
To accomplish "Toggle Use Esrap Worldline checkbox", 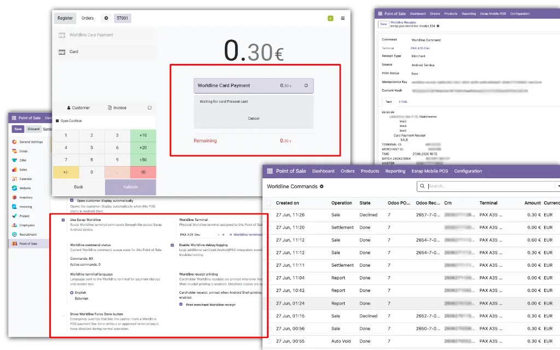I will point(63,220).
